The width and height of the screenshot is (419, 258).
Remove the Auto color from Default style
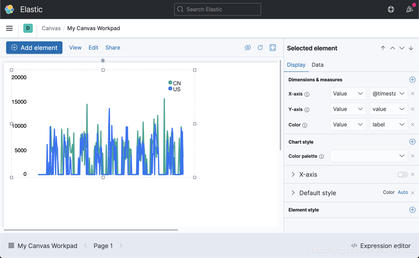coord(412,192)
